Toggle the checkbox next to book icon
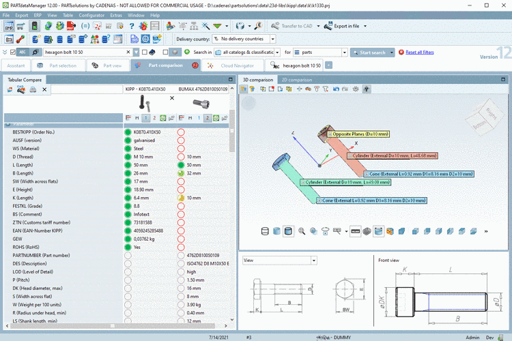 point(144,52)
